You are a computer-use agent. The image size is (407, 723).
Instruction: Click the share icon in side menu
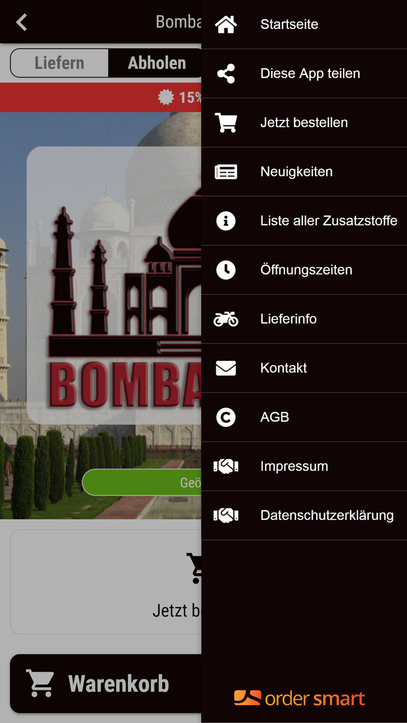click(226, 74)
